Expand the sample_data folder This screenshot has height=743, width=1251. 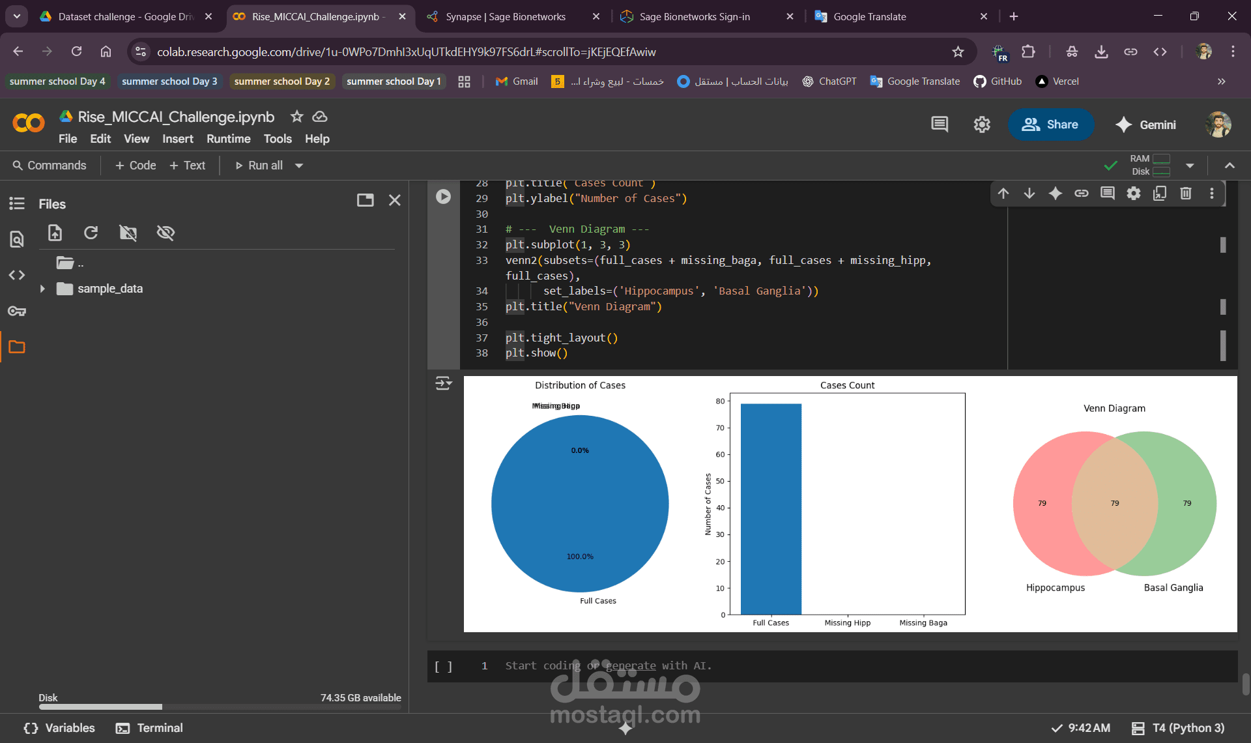(x=43, y=289)
